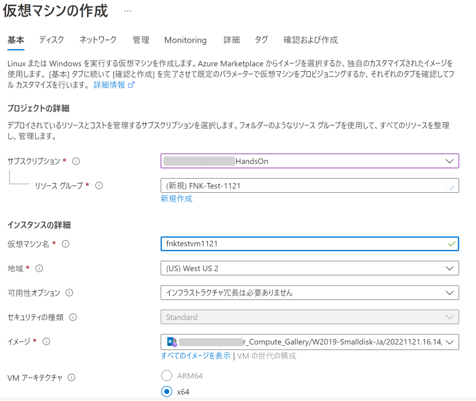476x401 pixels.
Task: Click green checkmark in 仮想マシン名 field
Action: tap(451, 244)
